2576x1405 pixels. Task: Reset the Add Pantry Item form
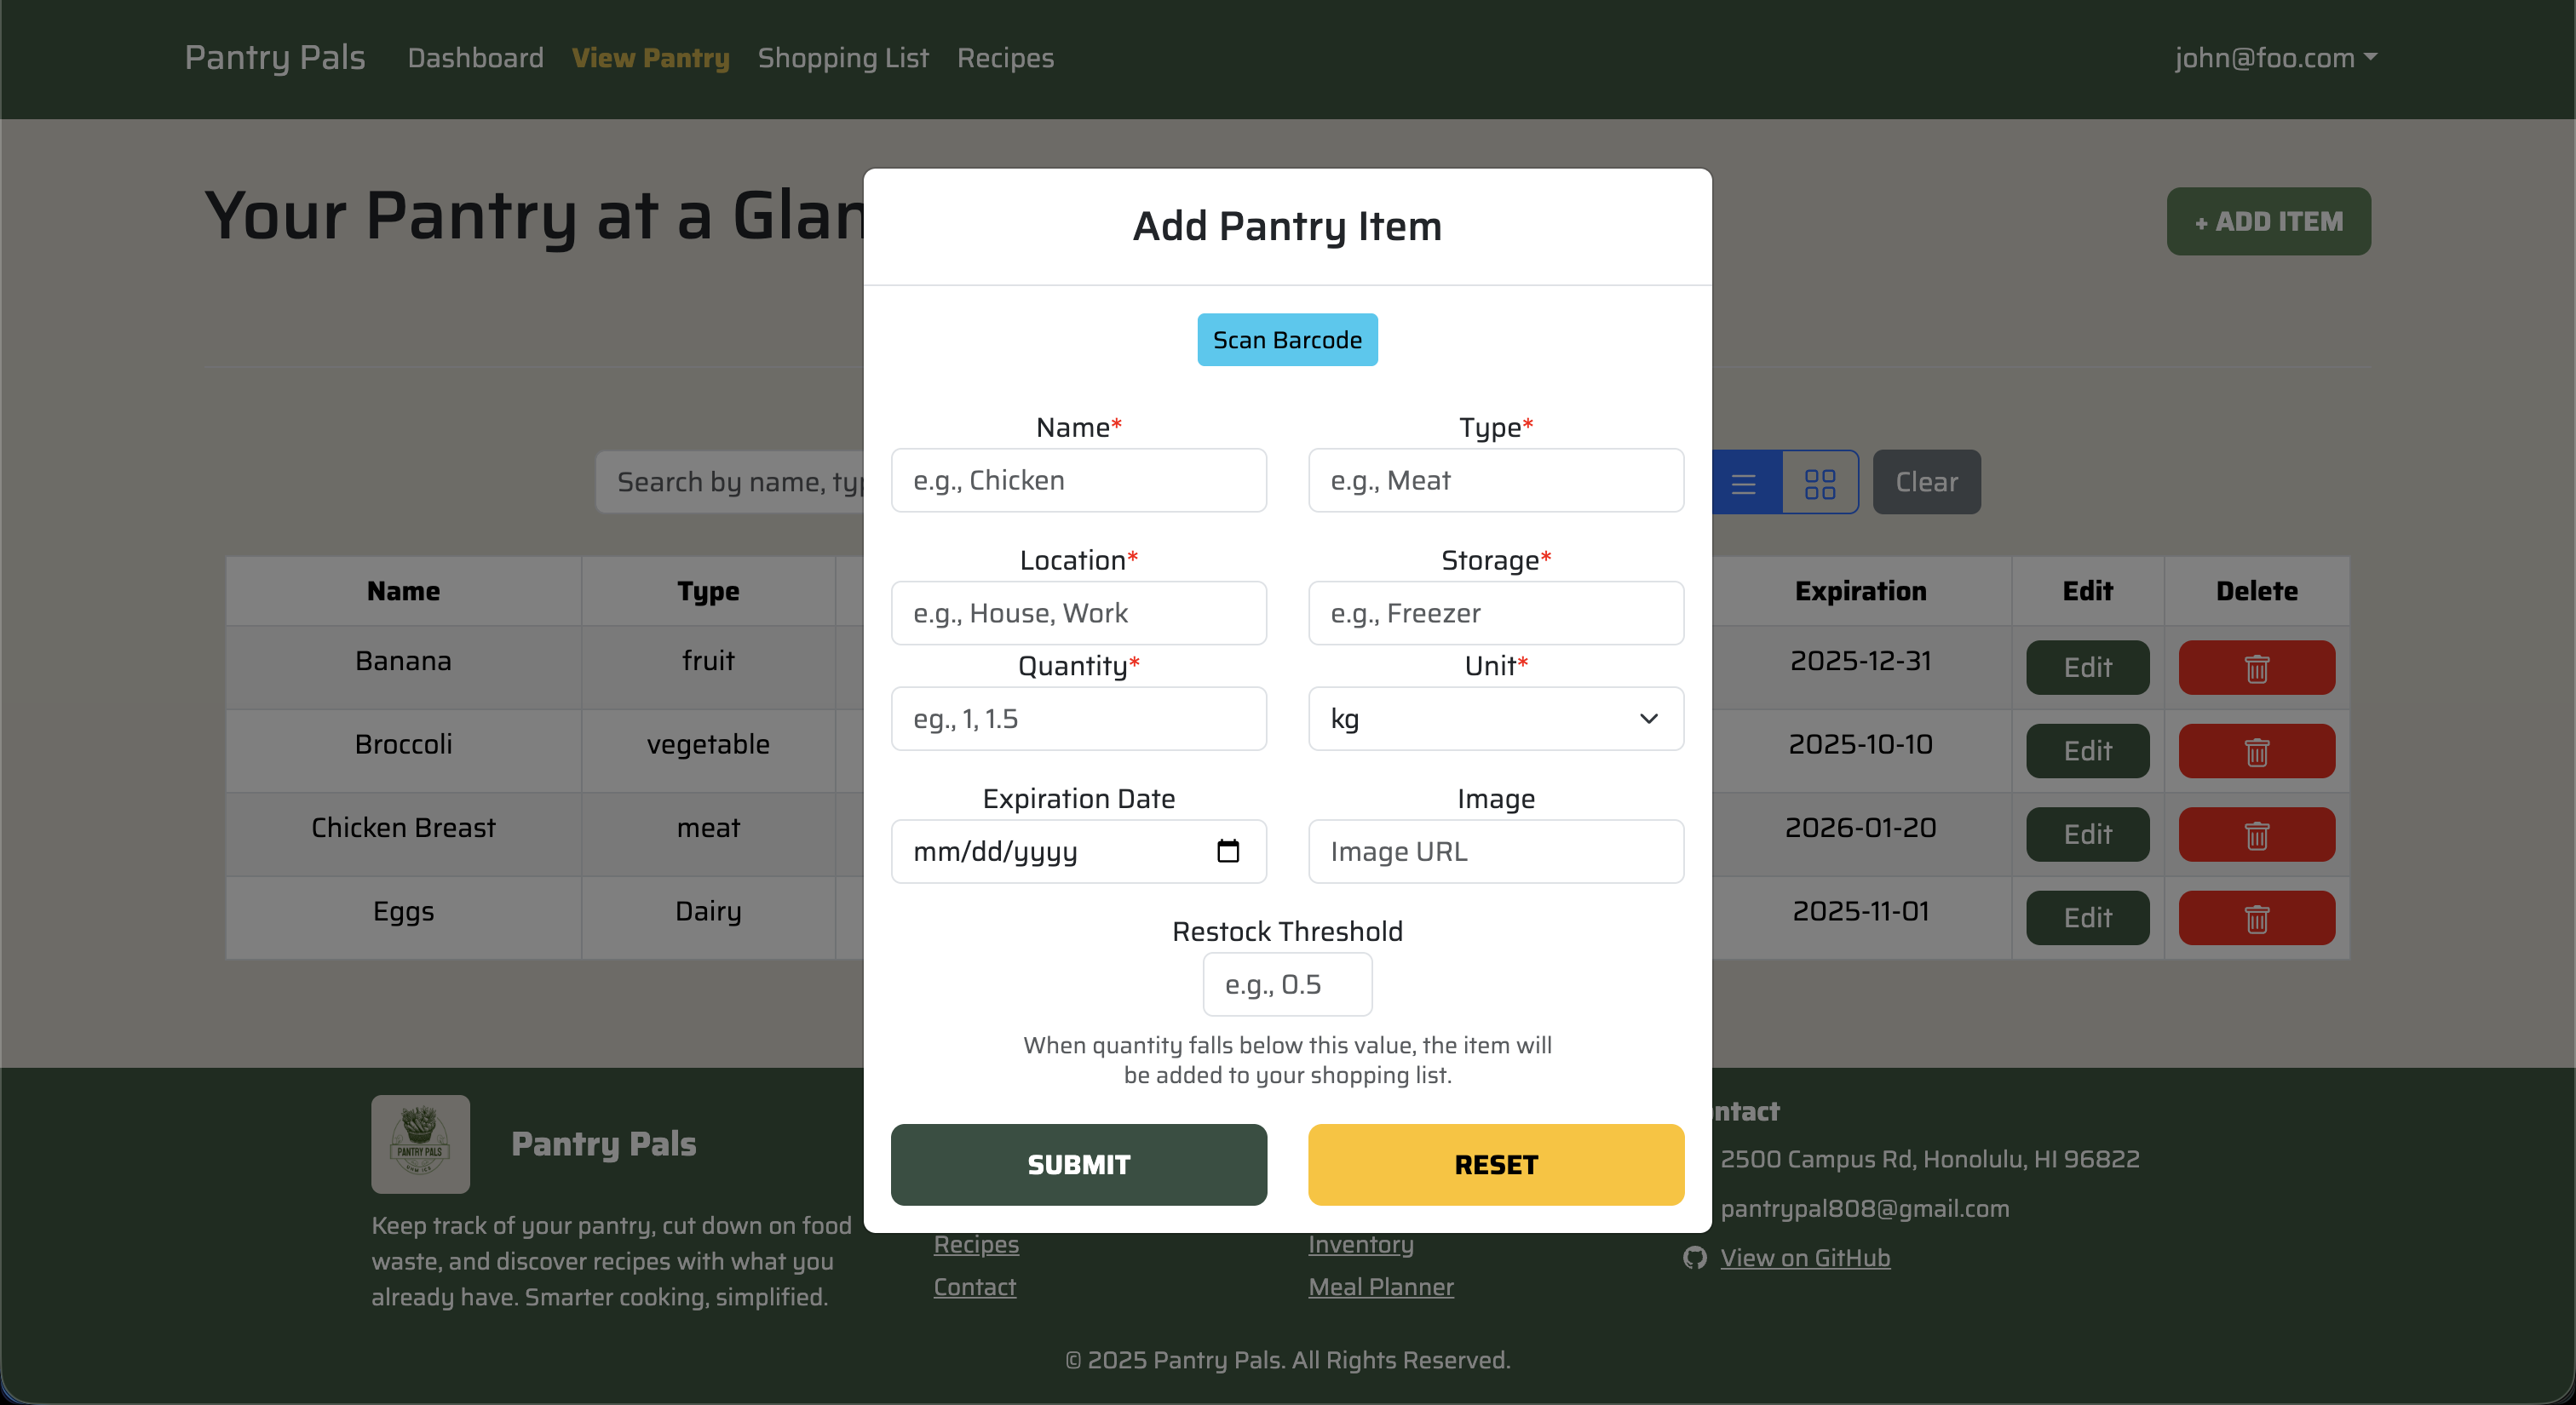click(1495, 1164)
